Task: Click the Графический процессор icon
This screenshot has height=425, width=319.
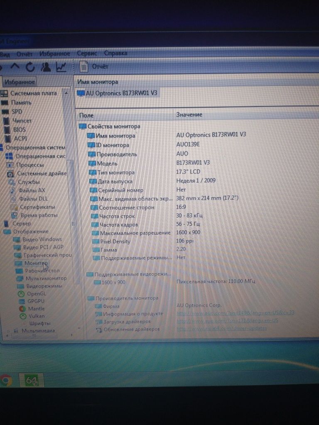Action: pos(18,255)
